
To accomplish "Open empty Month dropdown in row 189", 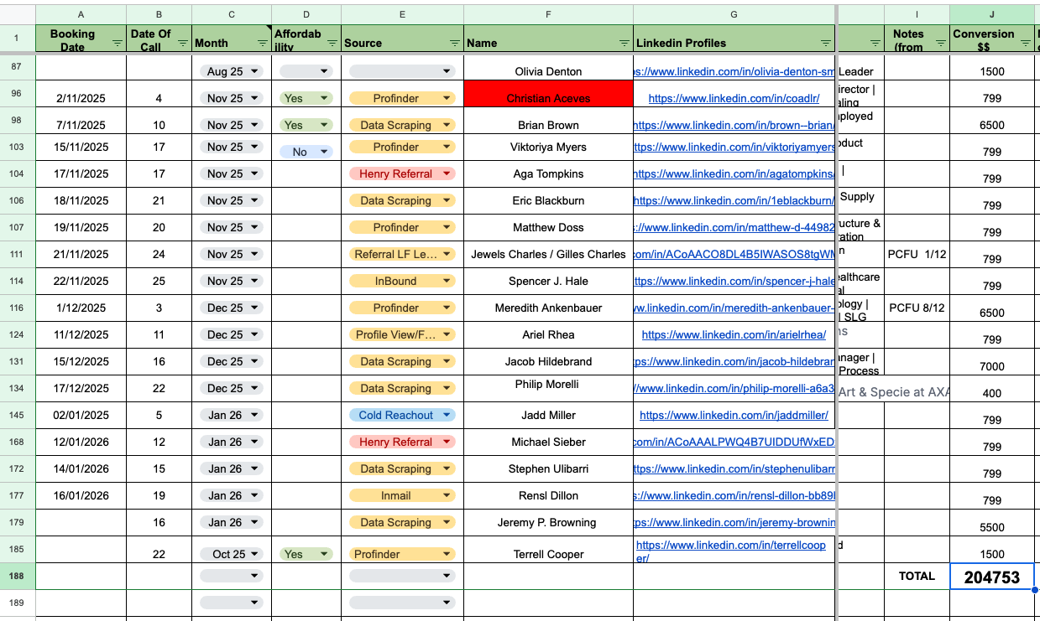I will pos(232,603).
